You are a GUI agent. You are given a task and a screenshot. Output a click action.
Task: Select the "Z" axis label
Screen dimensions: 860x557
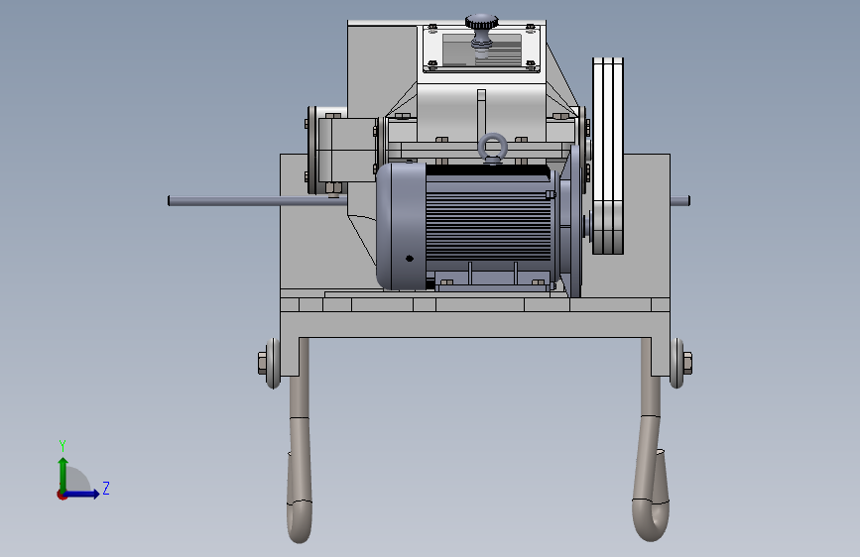coord(106,488)
